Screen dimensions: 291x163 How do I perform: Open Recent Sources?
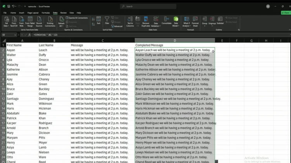(x=39, y=22)
